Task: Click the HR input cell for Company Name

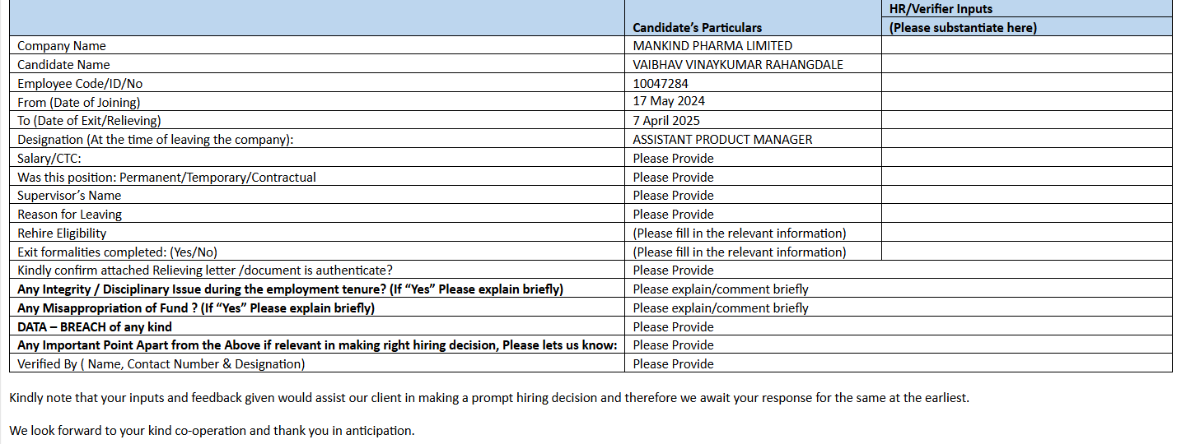Action: pos(1026,46)
